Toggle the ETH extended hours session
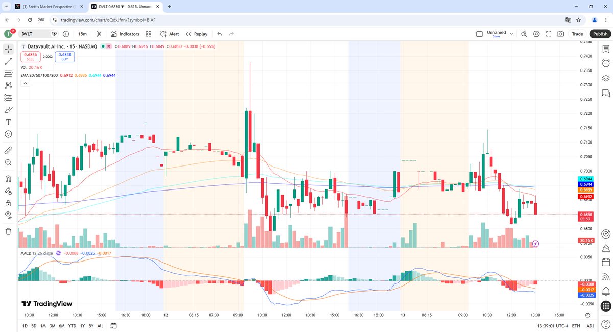Viewport: 613px width, 332px height. 576,326
